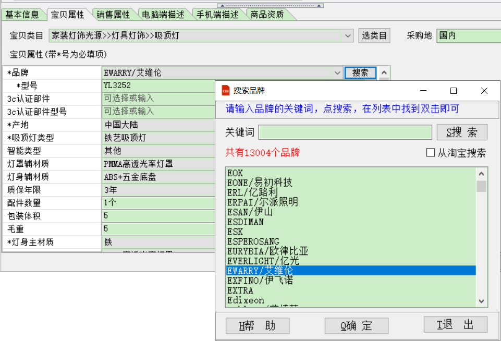Screen dimensions: 501x341
Task: Enable the 从淘宝搜索 checkbox
Action: click(431, 153)
